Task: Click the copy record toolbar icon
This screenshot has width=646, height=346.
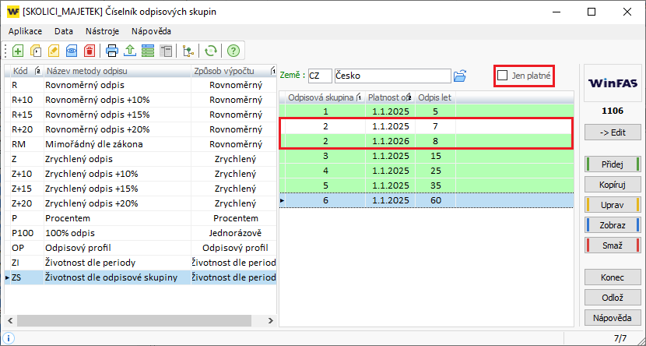Action: click(x=36, y=51)
